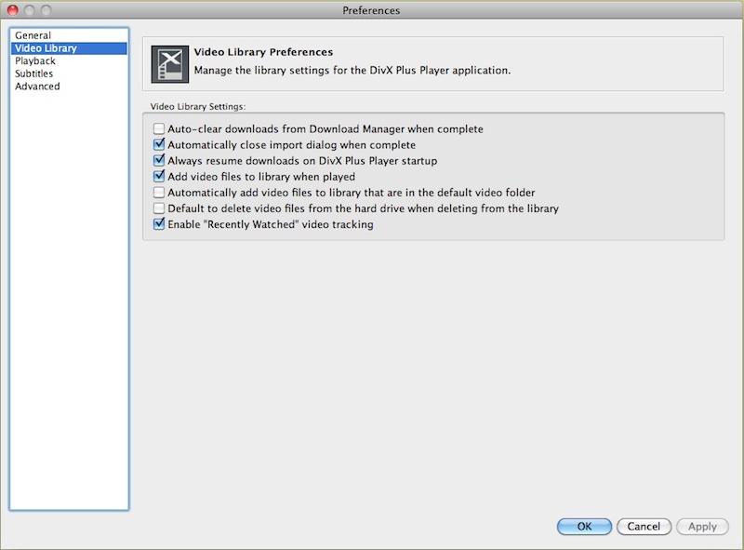
Task: Disable always resume downloads on startup
Action: (x=159, y=161)
